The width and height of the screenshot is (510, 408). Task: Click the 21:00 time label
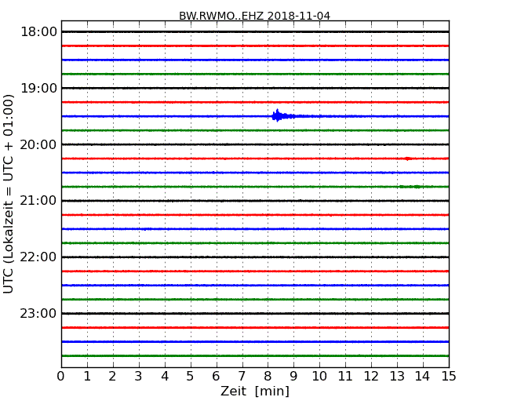coord(38,201)
